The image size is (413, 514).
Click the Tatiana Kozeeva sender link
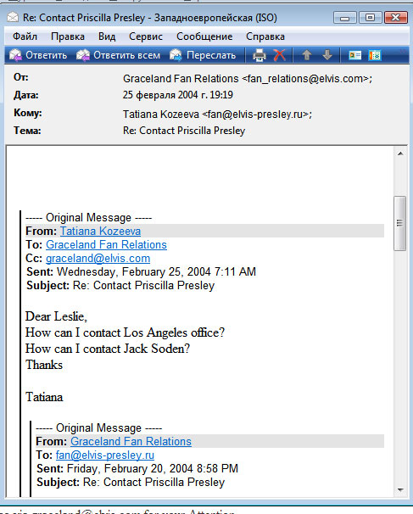pyautogui.click(x=100, y=231)
